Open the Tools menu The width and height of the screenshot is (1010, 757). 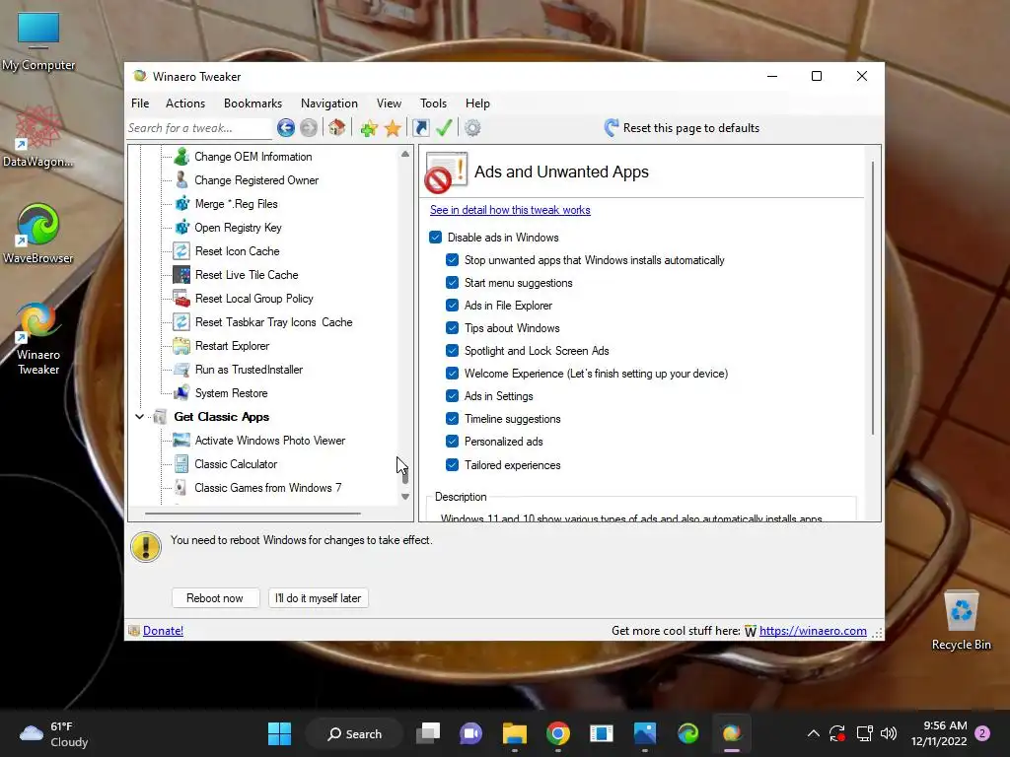click(x=434, y=103)
